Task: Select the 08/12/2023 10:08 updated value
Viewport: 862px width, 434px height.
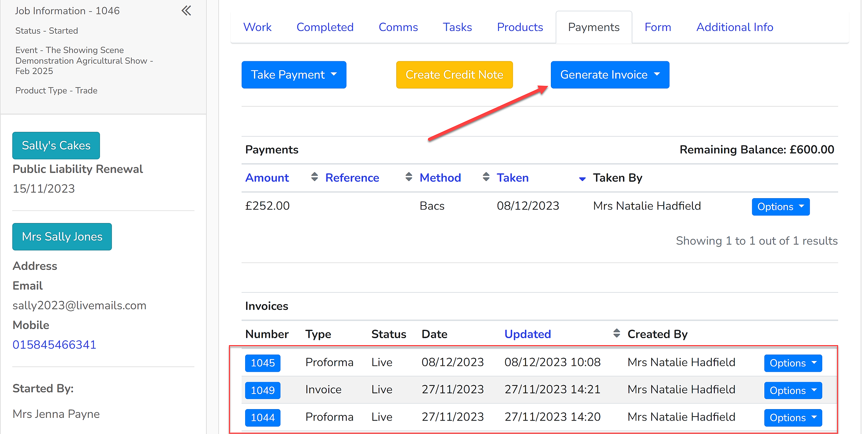Action: tap(552, 362)
